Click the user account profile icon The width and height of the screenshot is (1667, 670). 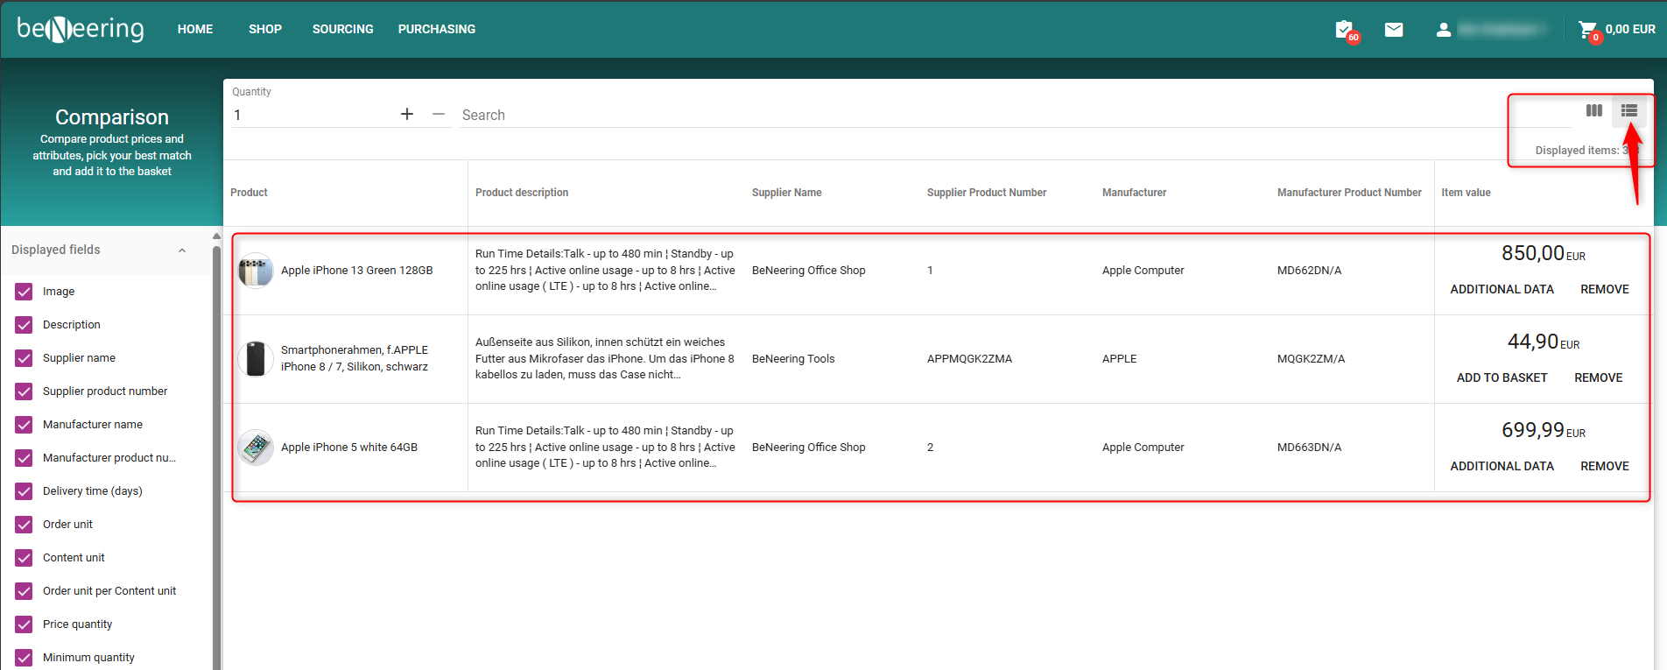(1444, 30)
